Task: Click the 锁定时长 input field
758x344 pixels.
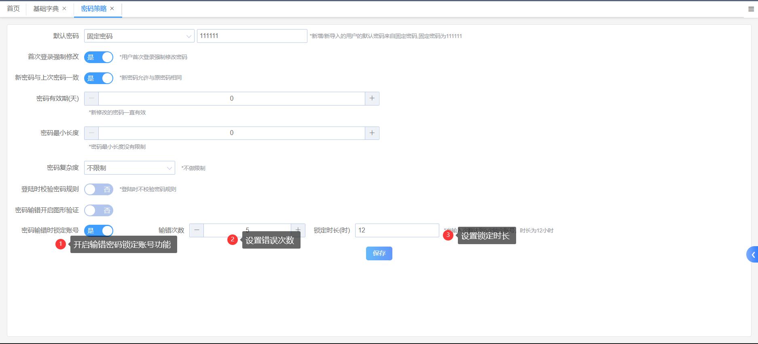Action: coord(396,230)
